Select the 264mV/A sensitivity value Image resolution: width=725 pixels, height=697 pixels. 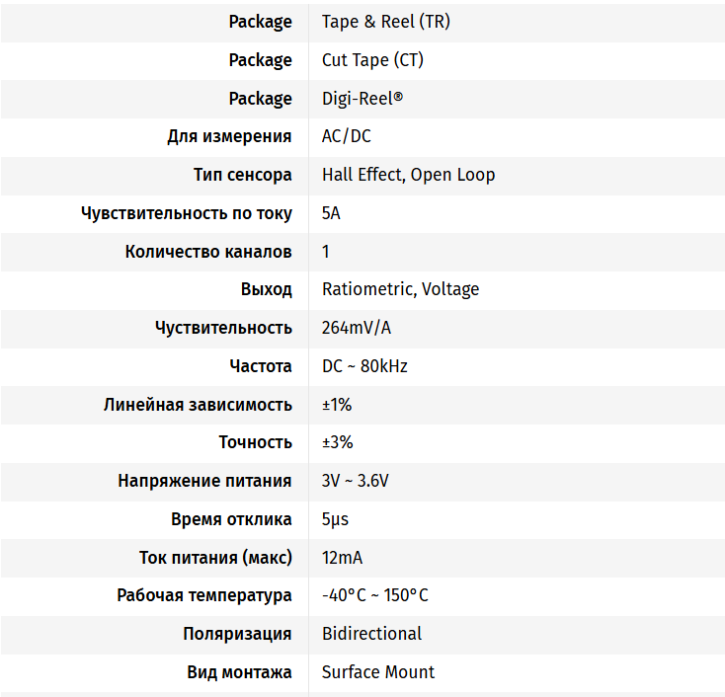point(356,328)
